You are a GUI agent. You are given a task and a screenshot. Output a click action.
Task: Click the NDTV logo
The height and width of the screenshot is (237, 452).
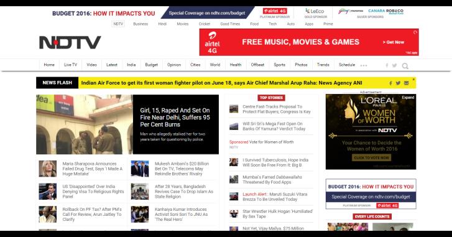[70, 42]
